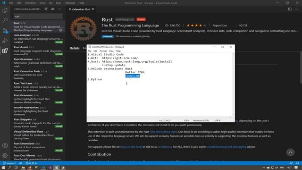302x170 pixels.
Task: Open errors and warnings count in status bar
Action: [31, 163]
